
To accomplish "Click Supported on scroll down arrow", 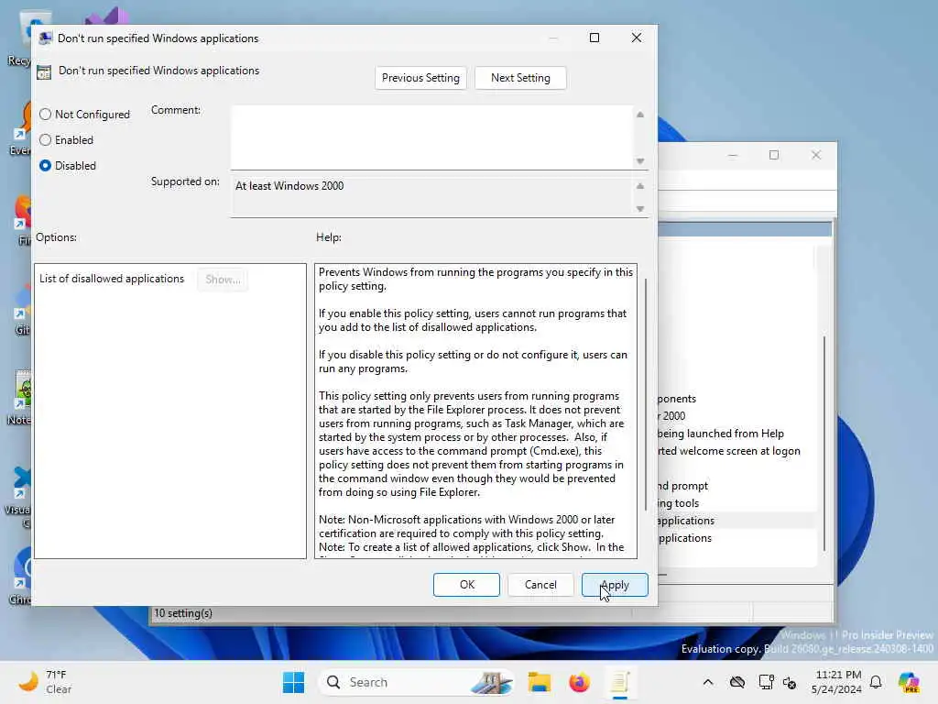I will tap(640, 208).
